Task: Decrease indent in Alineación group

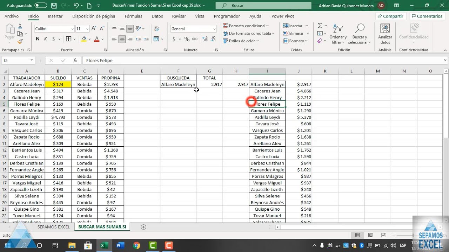Action: pos(138,39)
